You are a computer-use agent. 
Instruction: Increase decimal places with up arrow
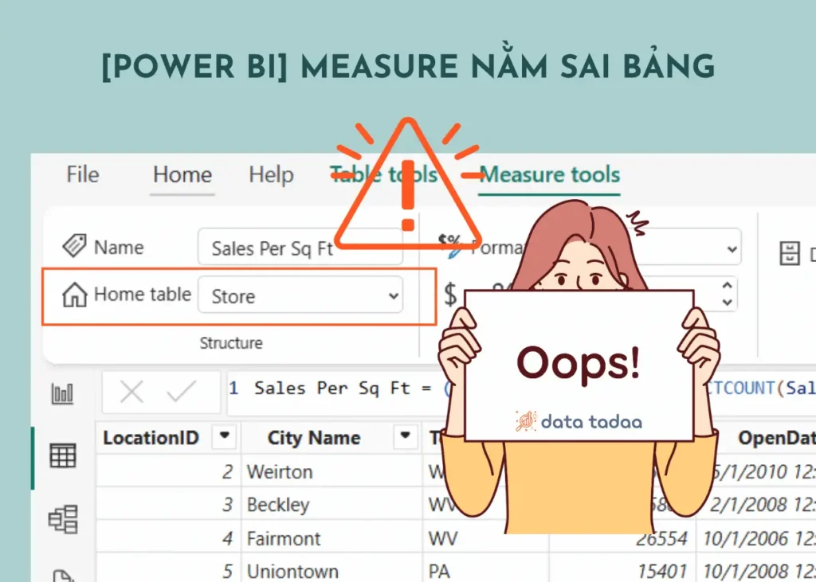728,286
